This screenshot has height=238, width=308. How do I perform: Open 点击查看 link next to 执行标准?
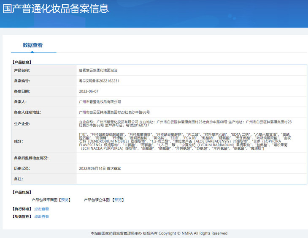pos(41,209)
